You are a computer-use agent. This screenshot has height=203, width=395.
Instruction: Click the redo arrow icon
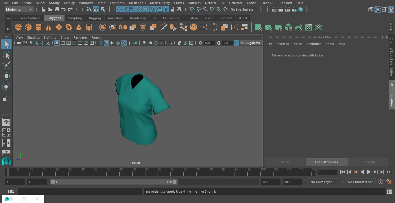[x=70, y=10]
